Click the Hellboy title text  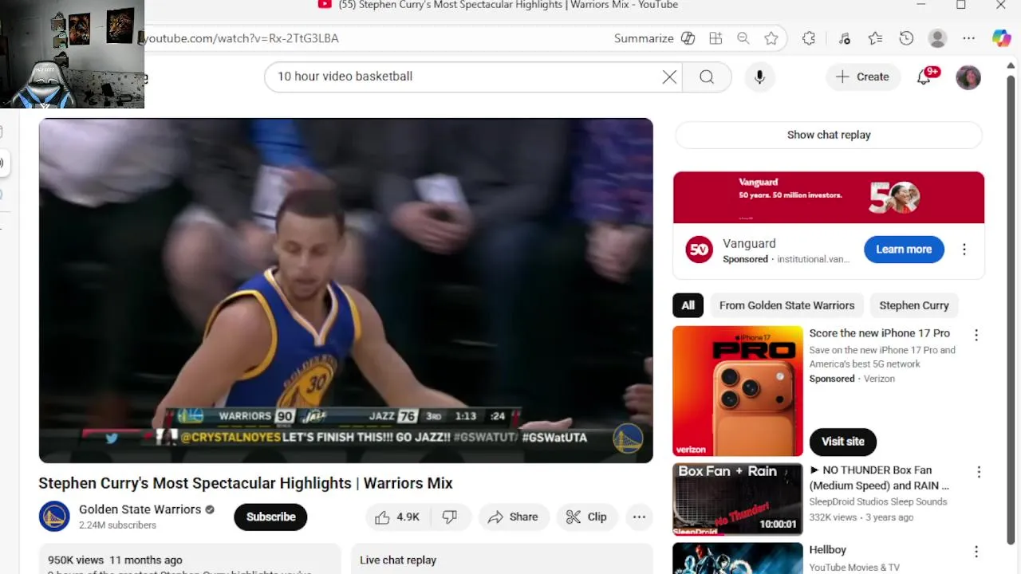pos(827,550)
